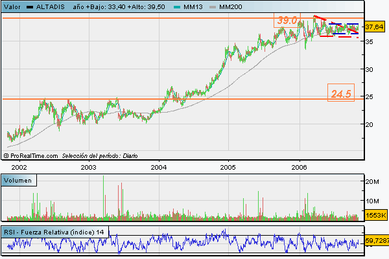Click the Valor header label

[x=12, y=6]
